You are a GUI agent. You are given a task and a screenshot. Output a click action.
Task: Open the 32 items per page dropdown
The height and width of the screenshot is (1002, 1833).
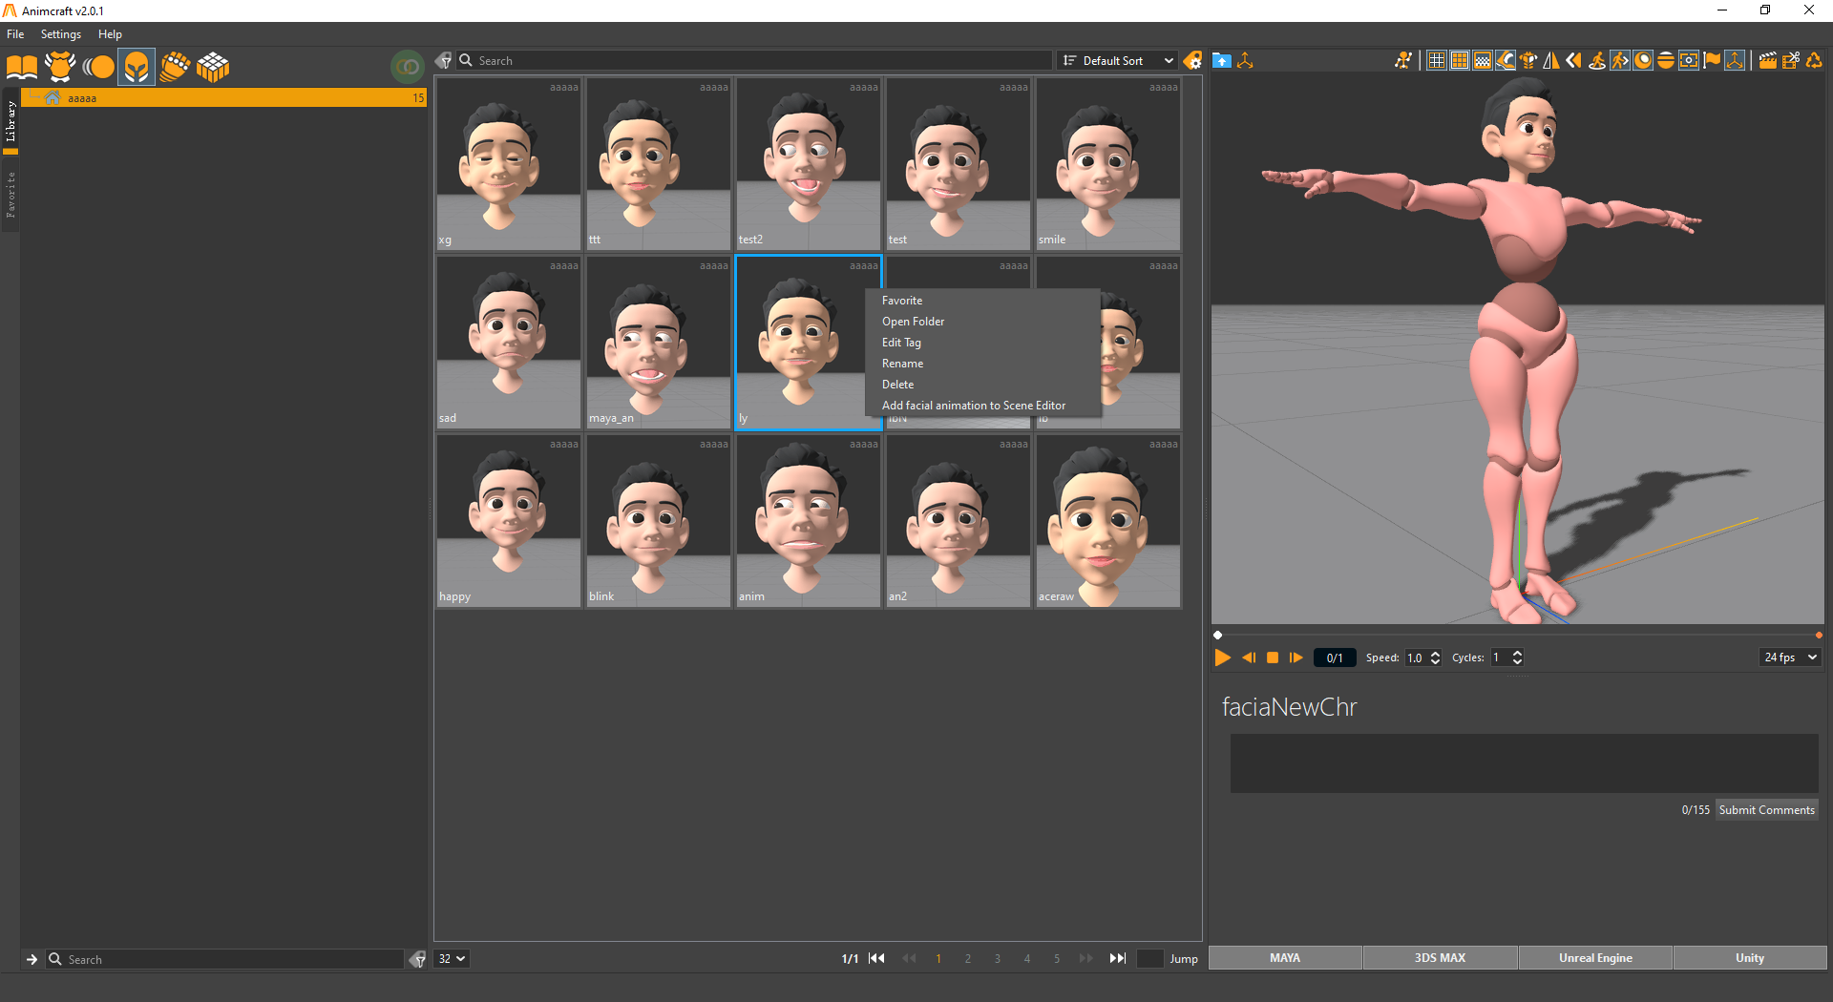tap(452, 959)
